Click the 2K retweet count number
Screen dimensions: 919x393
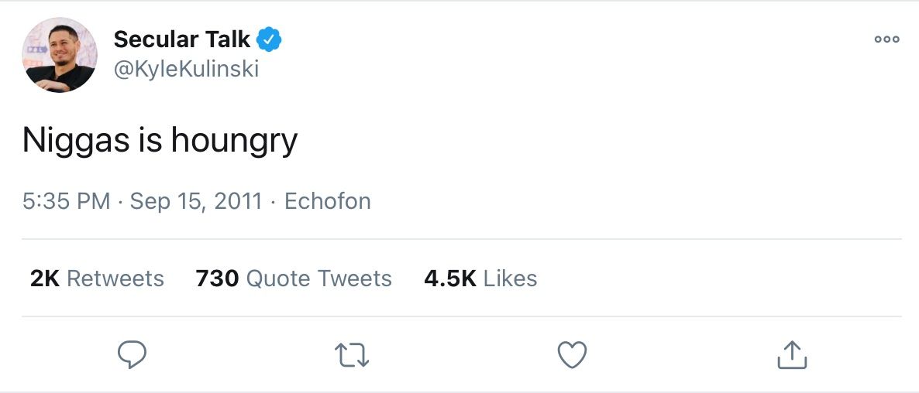tap(45, 279)
